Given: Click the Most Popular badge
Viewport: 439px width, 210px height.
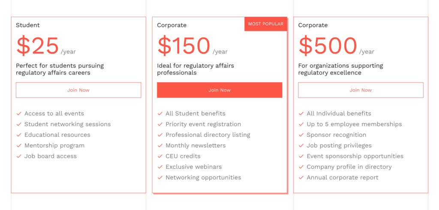Looking at the screenshot, I should (x=266, y=24).
